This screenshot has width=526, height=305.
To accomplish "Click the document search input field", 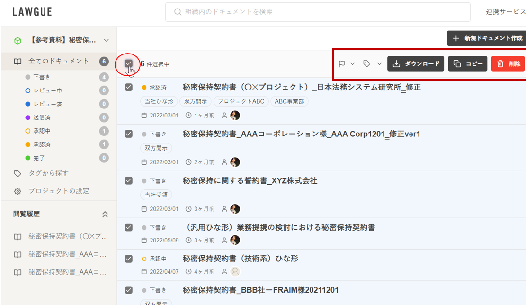I will coord(322,12).
